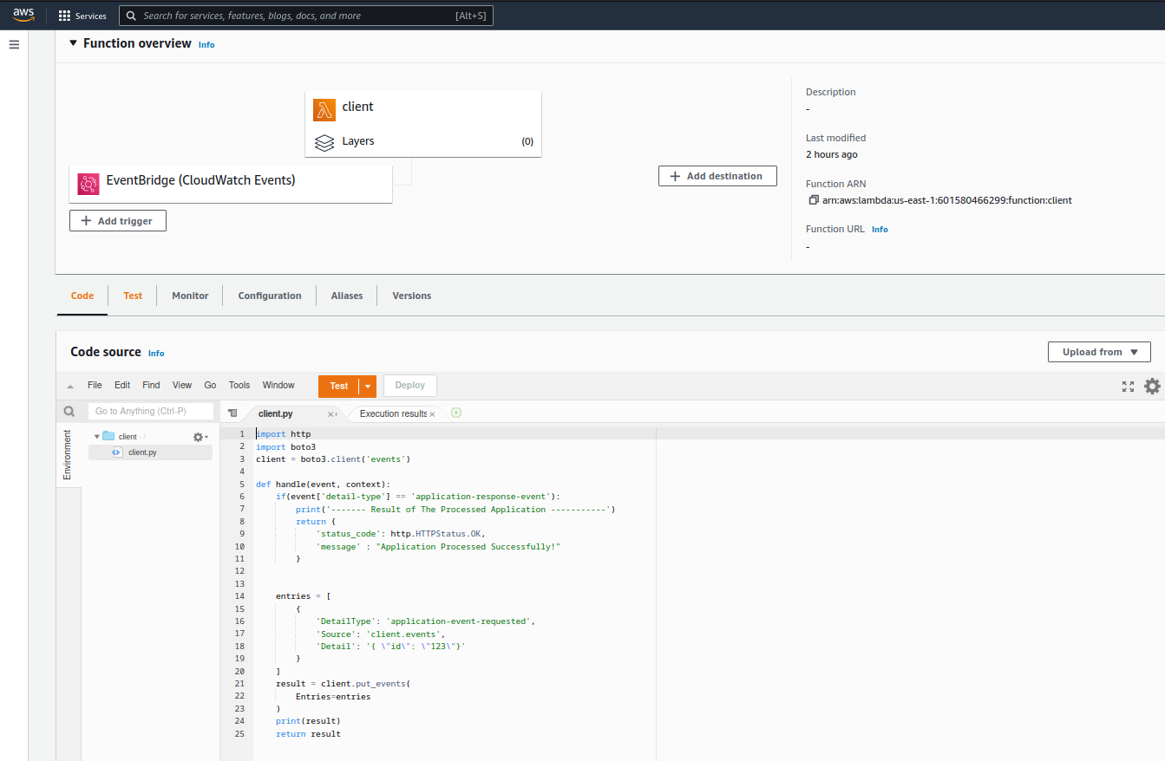Click the client folder icon

click(108, 436)
